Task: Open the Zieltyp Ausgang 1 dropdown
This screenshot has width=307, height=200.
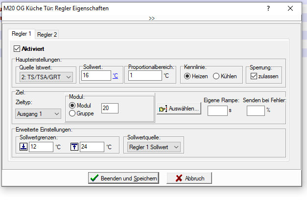Action: [x=38, y=114]
